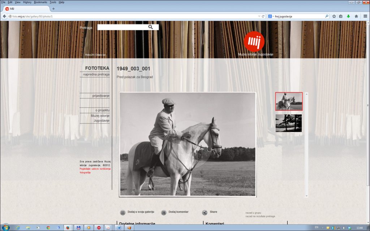This screenshot has width=370, height=231.
Task: Open Firefox downloads with the green arrow
Action: click(x=348, y=16)
